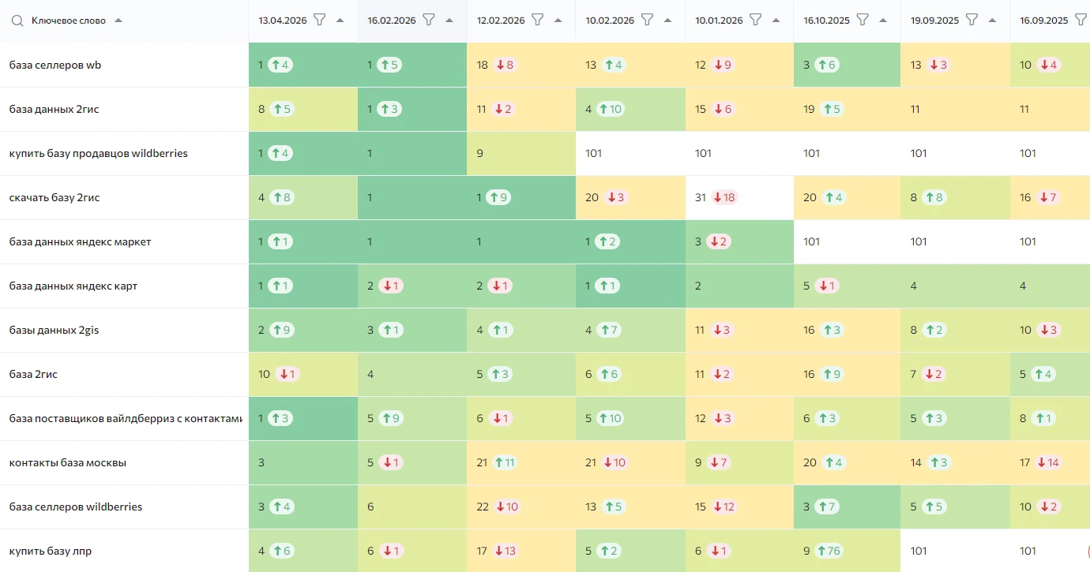Sort by the 12.02.2026 column arrow
The width and height of the screenshot is (1090, 572).
[558, 21]
